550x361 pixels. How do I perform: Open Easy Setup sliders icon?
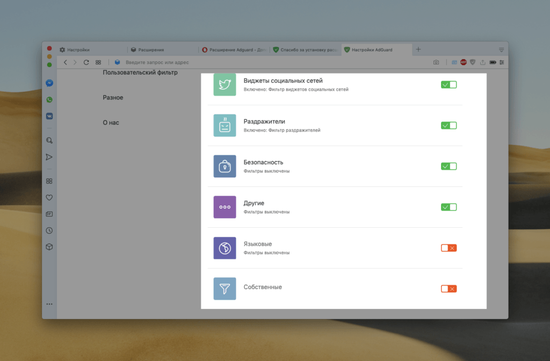click(502, 62)
